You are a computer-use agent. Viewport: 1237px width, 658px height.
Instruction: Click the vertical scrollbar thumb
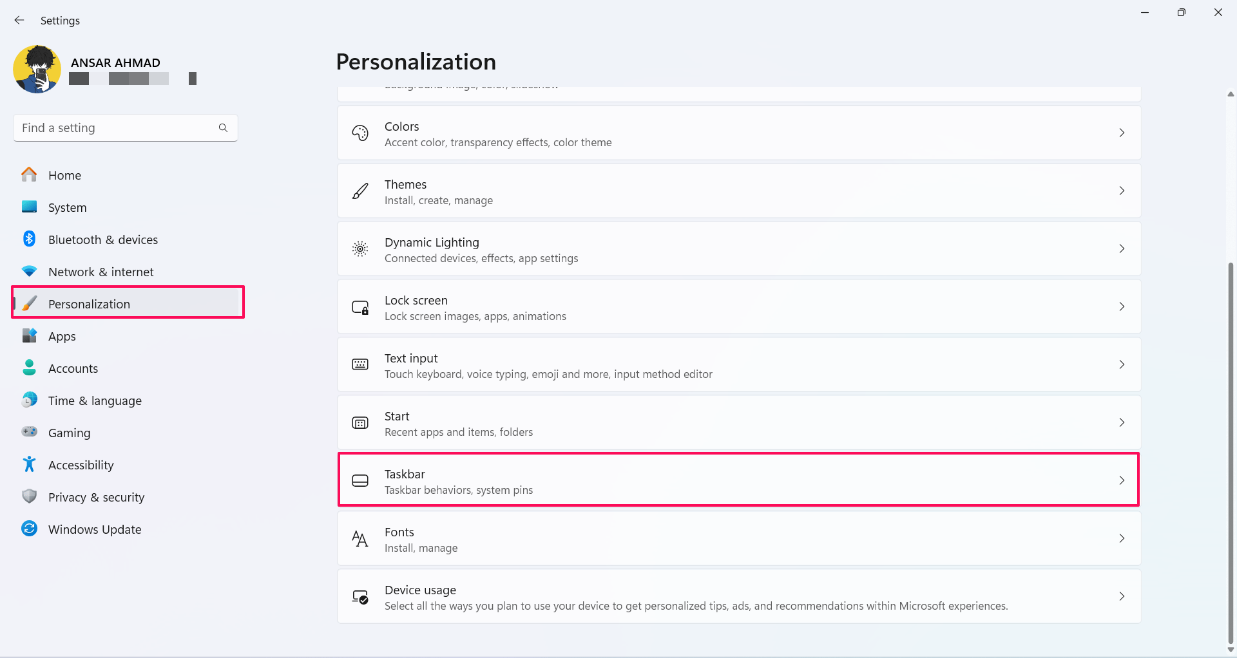pos(1231,452)
